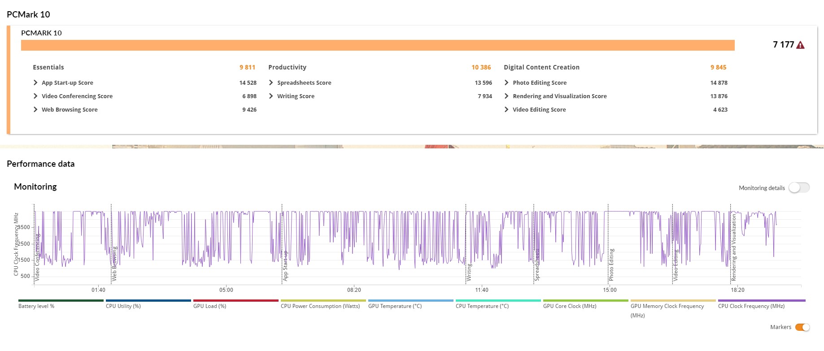This screenshot has height=351, width=824.
Task: Toggle GPU Memory Clock Frequency legend series
Action: (673, 309)
